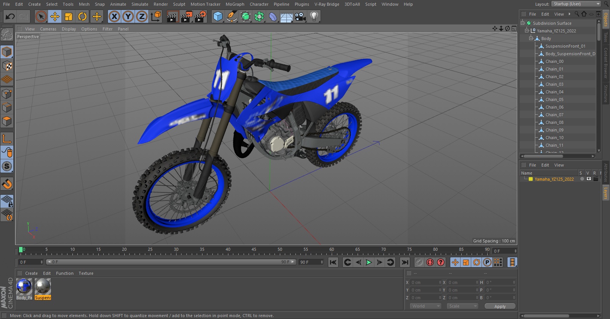The image size is (610, 319).
Task: Open the Takes side tab
Action: [x=605, y=36]
